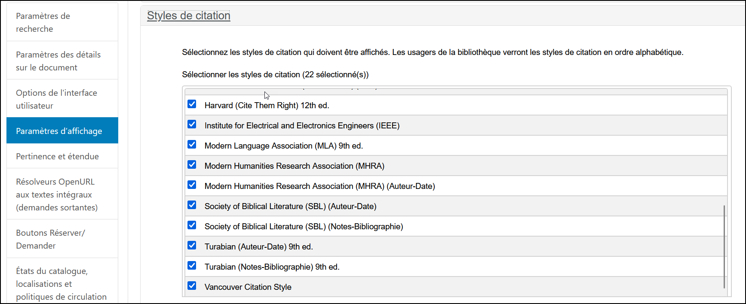Uncheck Turabian (Notes-Bibliographie) 9th ed.
The image size is (746, 304).
click(x=192, y=265)
